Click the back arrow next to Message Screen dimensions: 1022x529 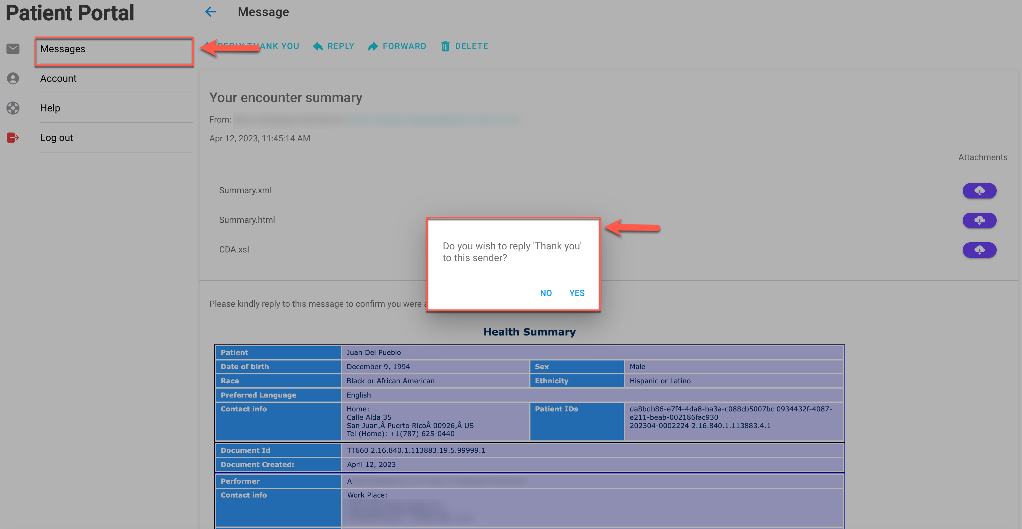pyautogui.click(x=210, y=12)
